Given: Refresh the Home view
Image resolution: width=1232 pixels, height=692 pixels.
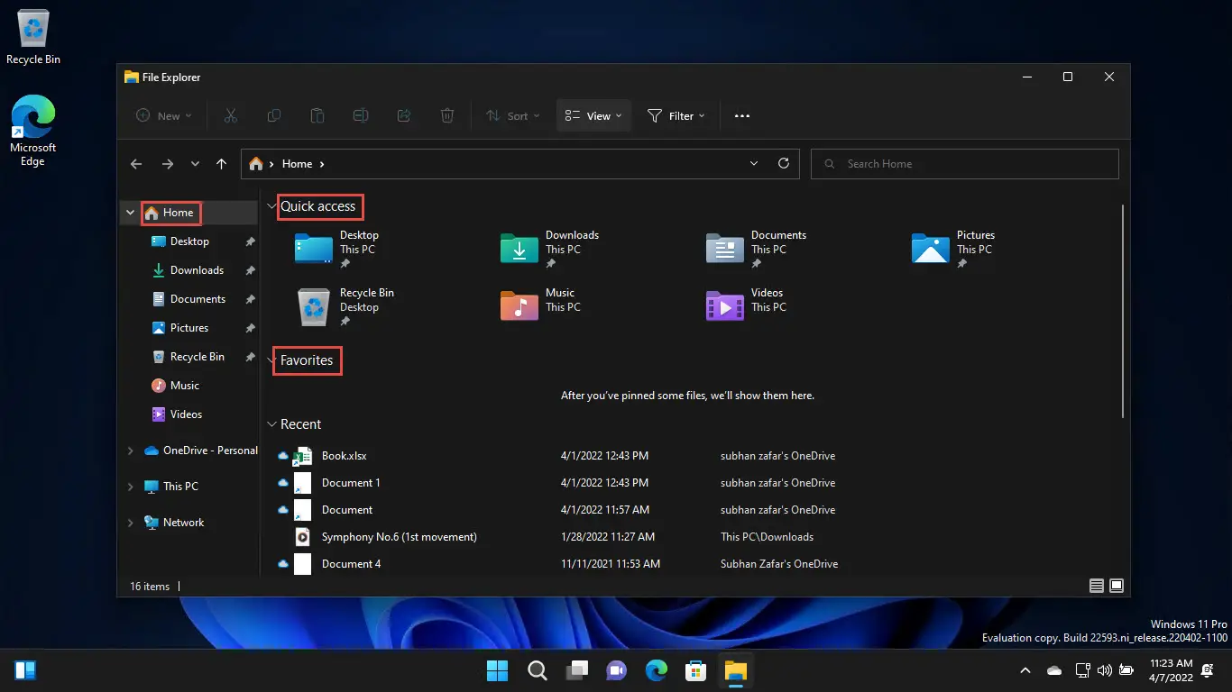Looking at the screenshot, I should point(784,163).
